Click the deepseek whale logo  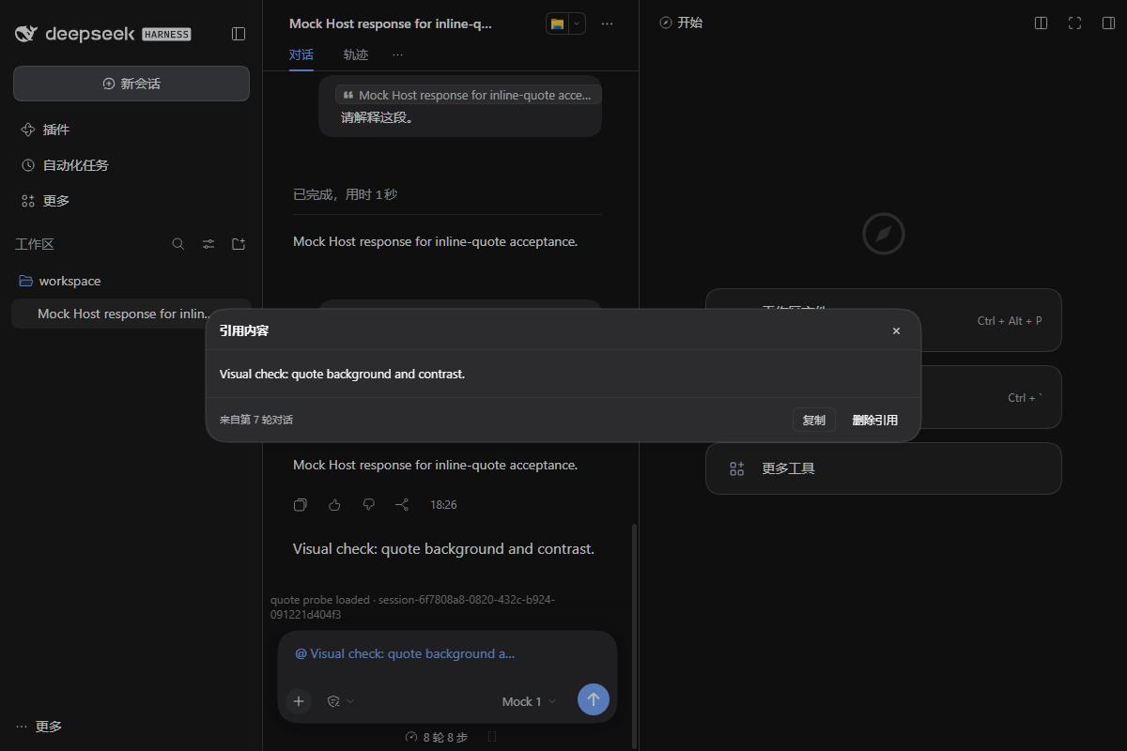(x=25, y=34)
